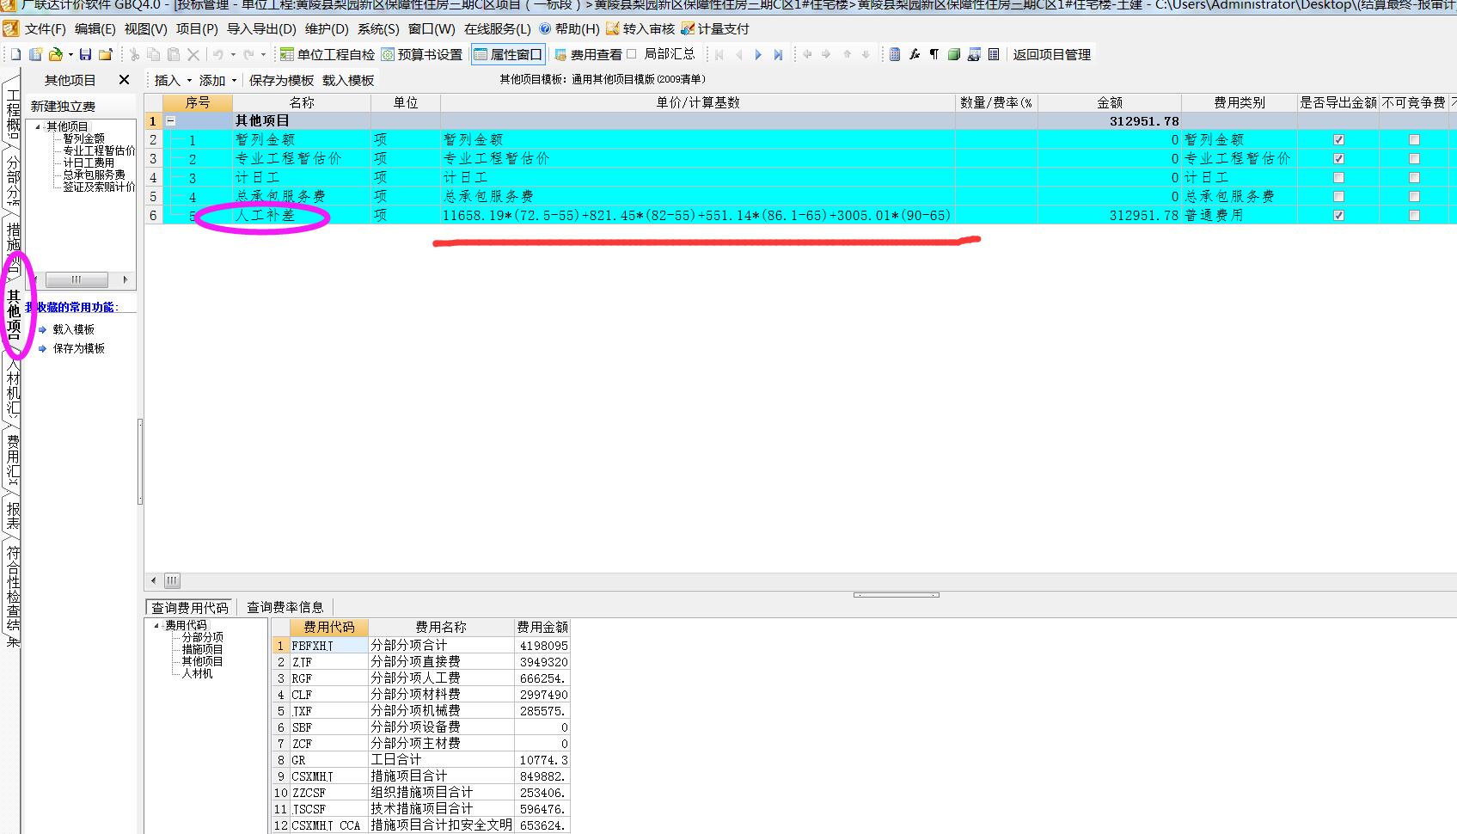Close the 其他项目 side panel
The width and height of the screenshot is (1457, 834).
coord(124,80)
